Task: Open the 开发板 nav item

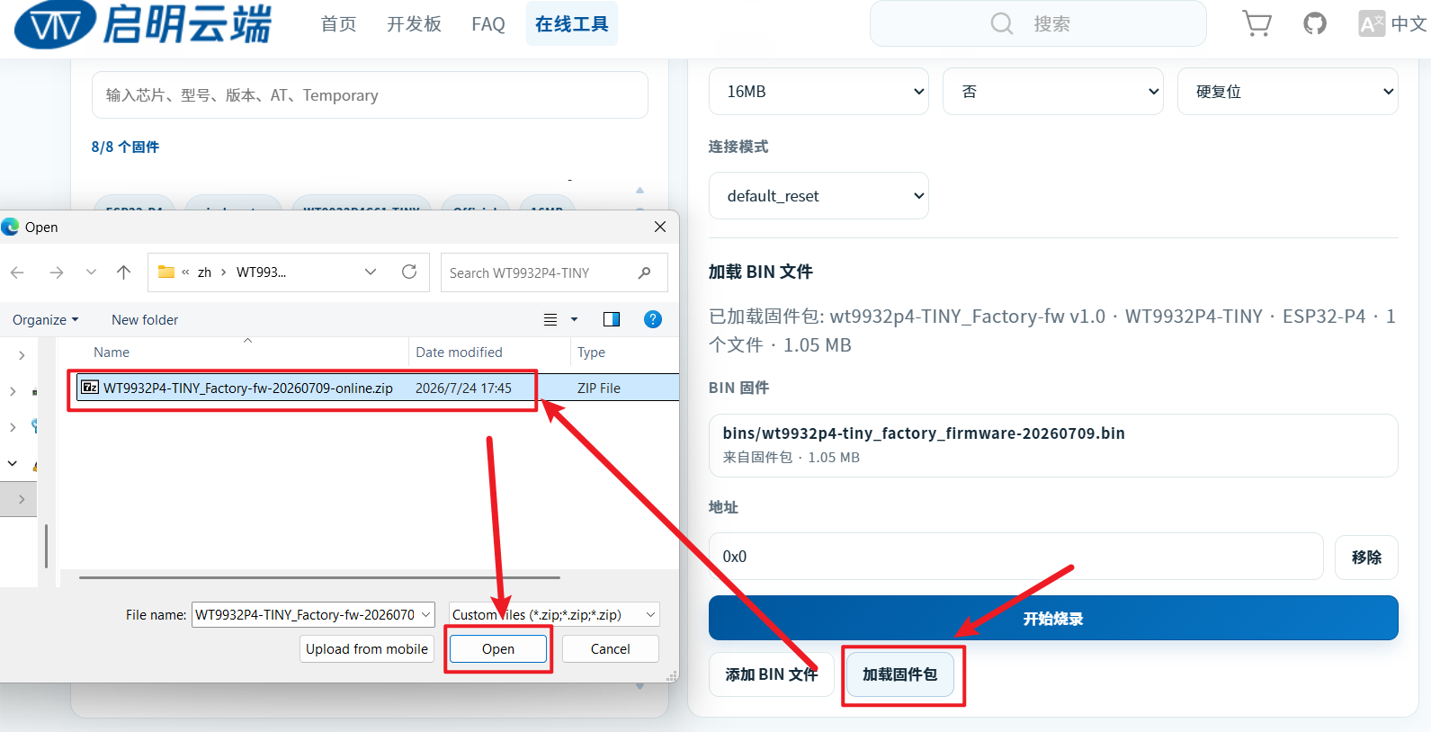Action: [414, 24]
